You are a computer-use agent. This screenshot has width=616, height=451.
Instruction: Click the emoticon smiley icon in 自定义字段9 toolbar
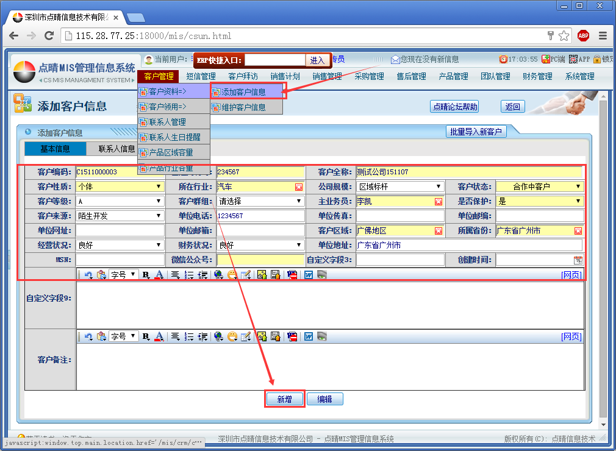(232, 275)
